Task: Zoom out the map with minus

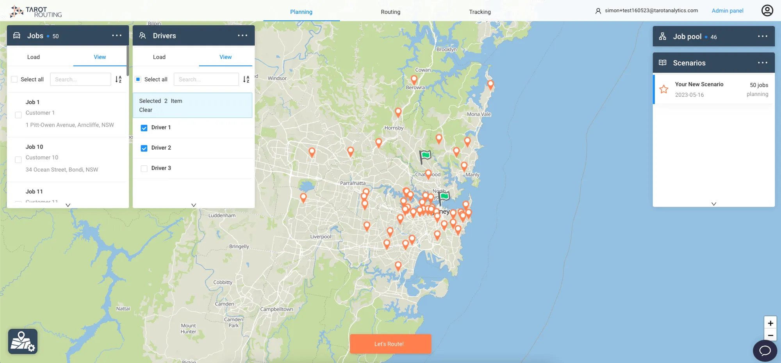Action: [770, 335]
